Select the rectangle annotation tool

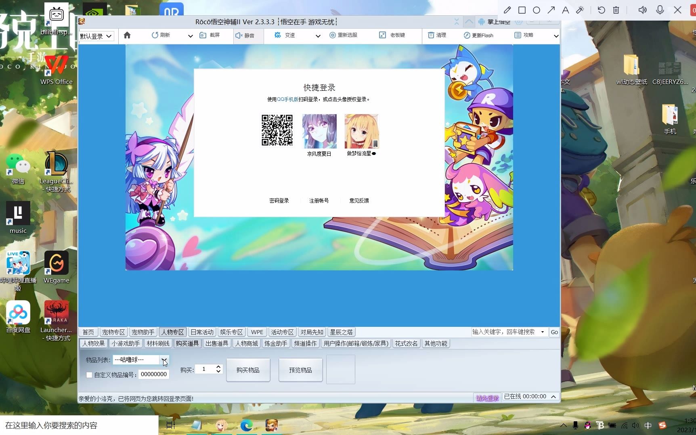[522, 10]
